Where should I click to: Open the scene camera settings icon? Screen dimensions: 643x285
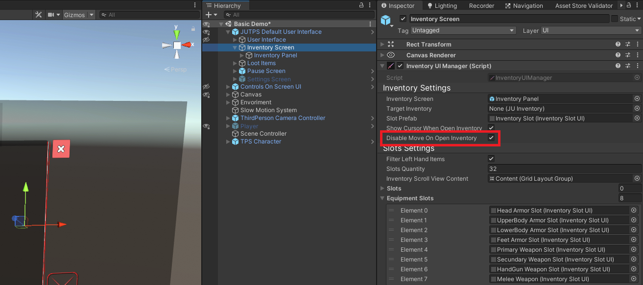[x=51, y=15]
